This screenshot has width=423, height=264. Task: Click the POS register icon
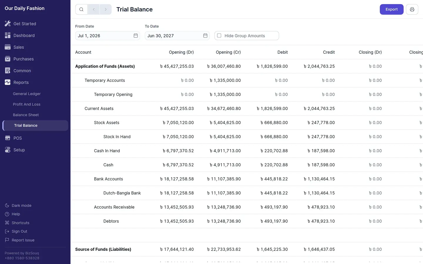point(8,138)
